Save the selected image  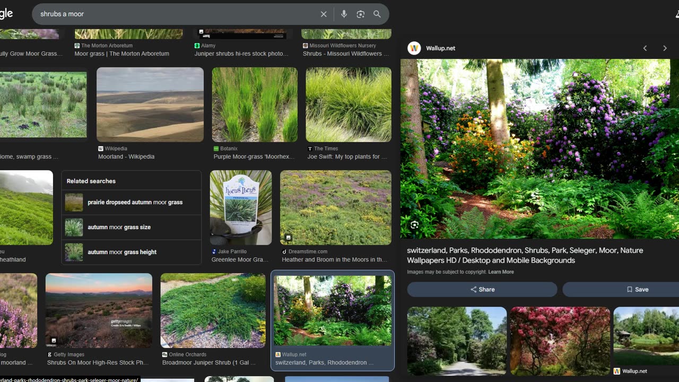tap(637, 290)
